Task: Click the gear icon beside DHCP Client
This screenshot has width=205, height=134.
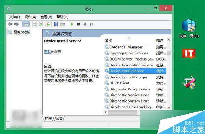Action: 107,83
